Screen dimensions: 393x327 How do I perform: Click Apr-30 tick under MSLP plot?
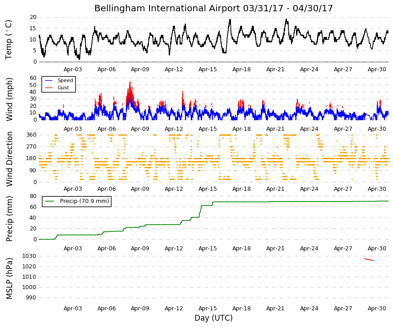(377, 309)
